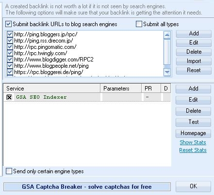
Task: Click the OK button
Action: point(193,186)
